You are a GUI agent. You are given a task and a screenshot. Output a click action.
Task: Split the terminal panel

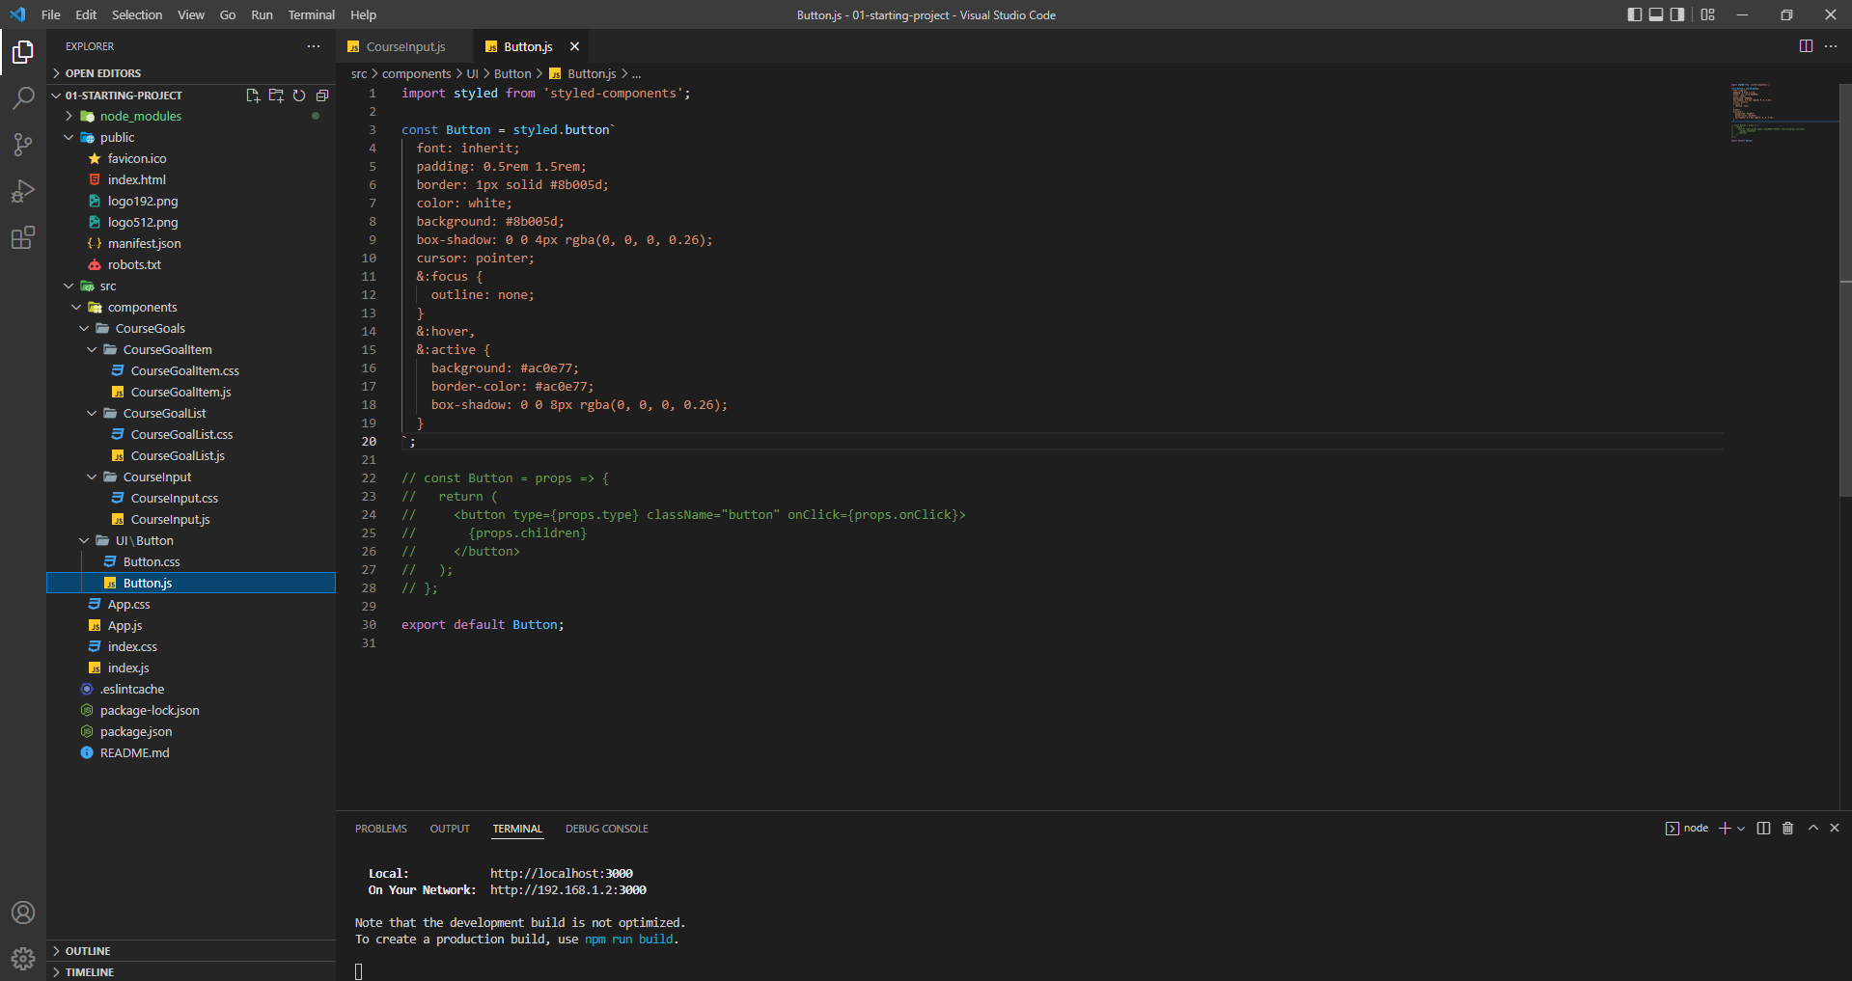pos(1763,829)
